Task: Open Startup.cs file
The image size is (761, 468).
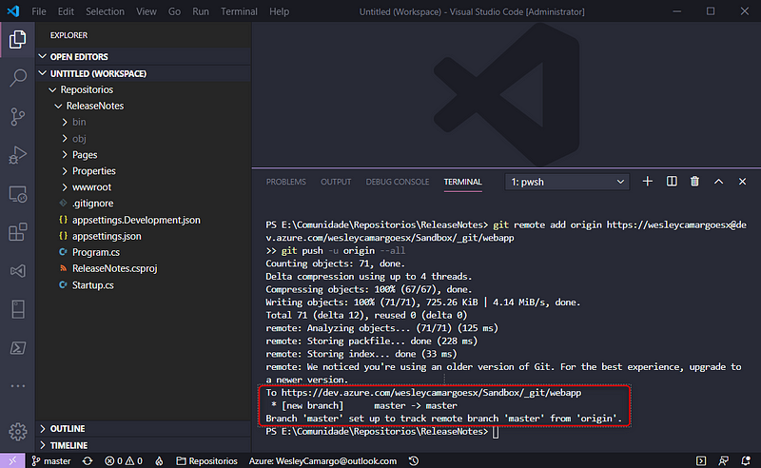Action: pos(92,284)
